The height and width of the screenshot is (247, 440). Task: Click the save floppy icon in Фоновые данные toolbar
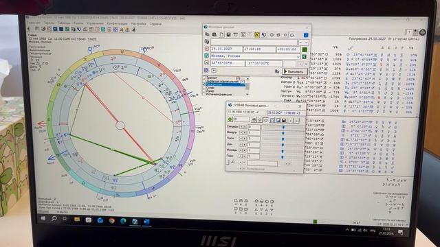[228, 35]
